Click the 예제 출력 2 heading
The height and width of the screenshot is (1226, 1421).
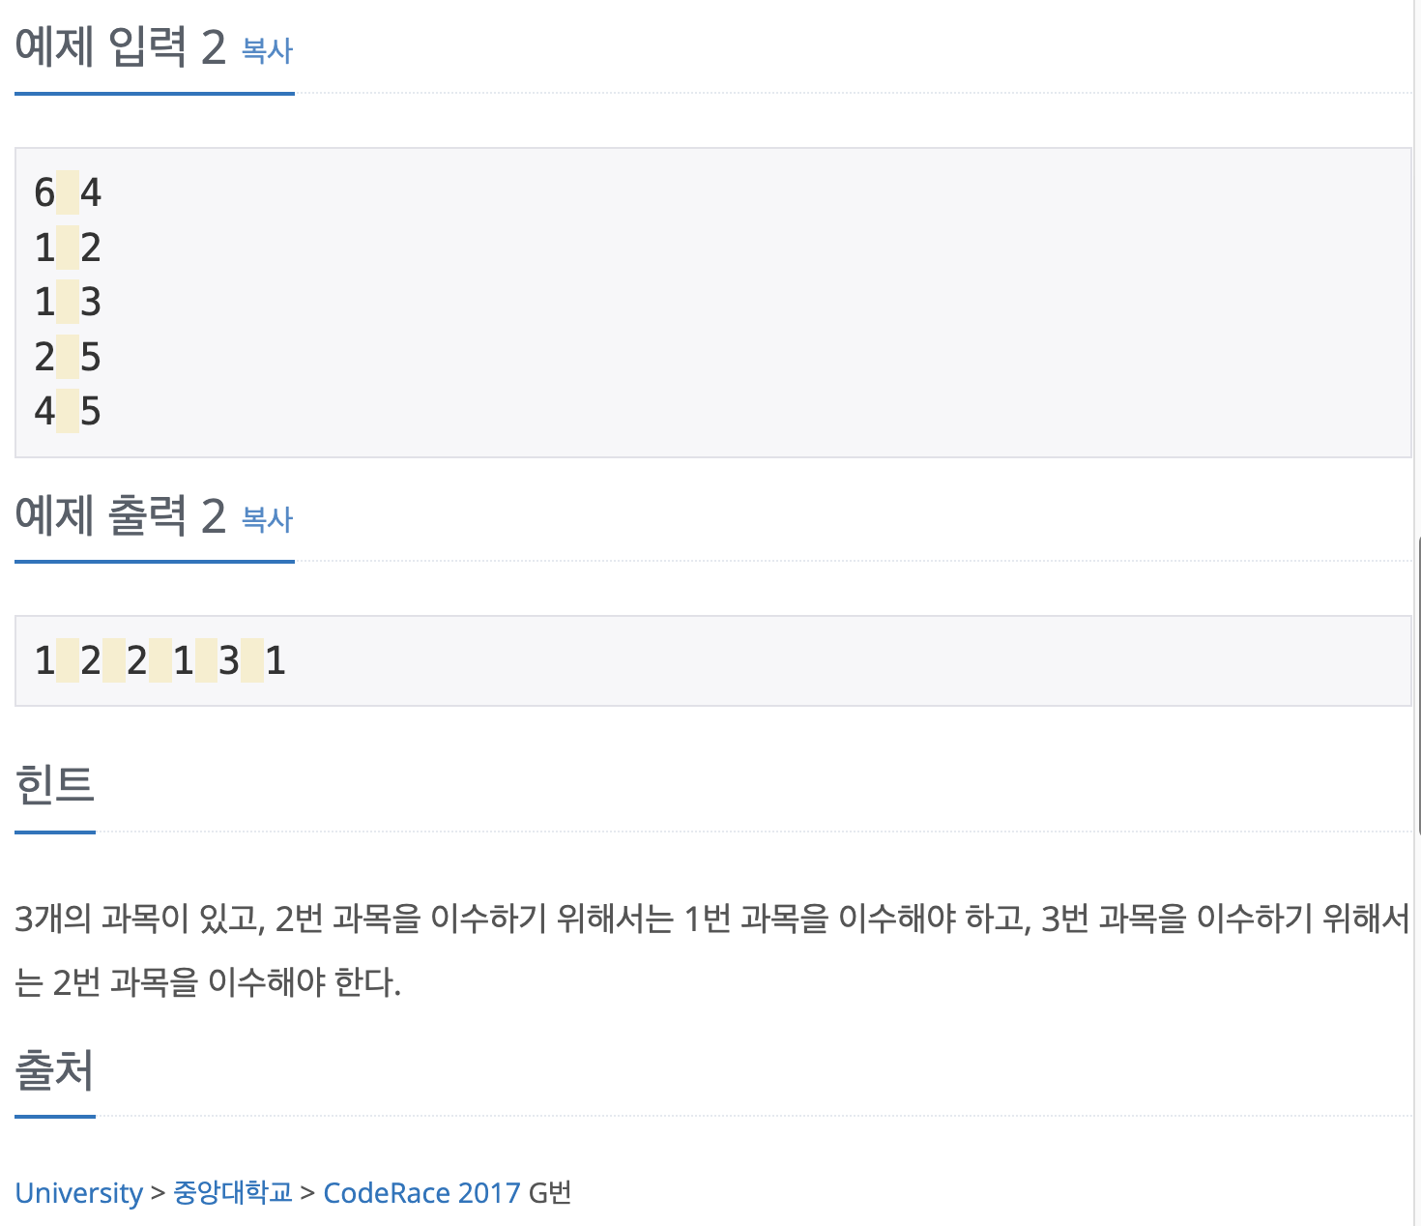(120, 515)
